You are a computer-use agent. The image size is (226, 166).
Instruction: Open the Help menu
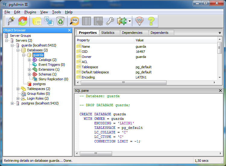[69, 12]
